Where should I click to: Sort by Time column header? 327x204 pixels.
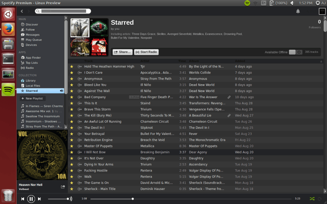(x=182, y=61)
